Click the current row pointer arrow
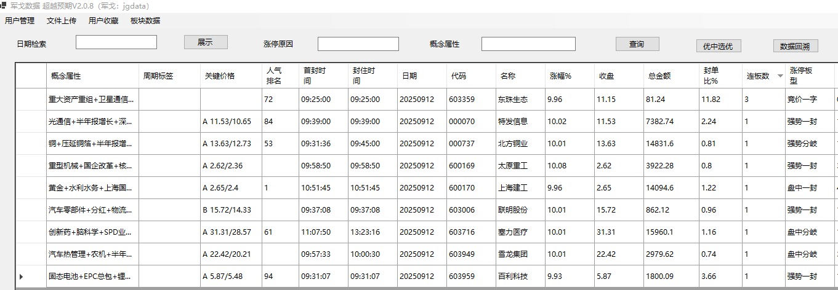This screenshot has height=290, width=838. pos(22,276)
